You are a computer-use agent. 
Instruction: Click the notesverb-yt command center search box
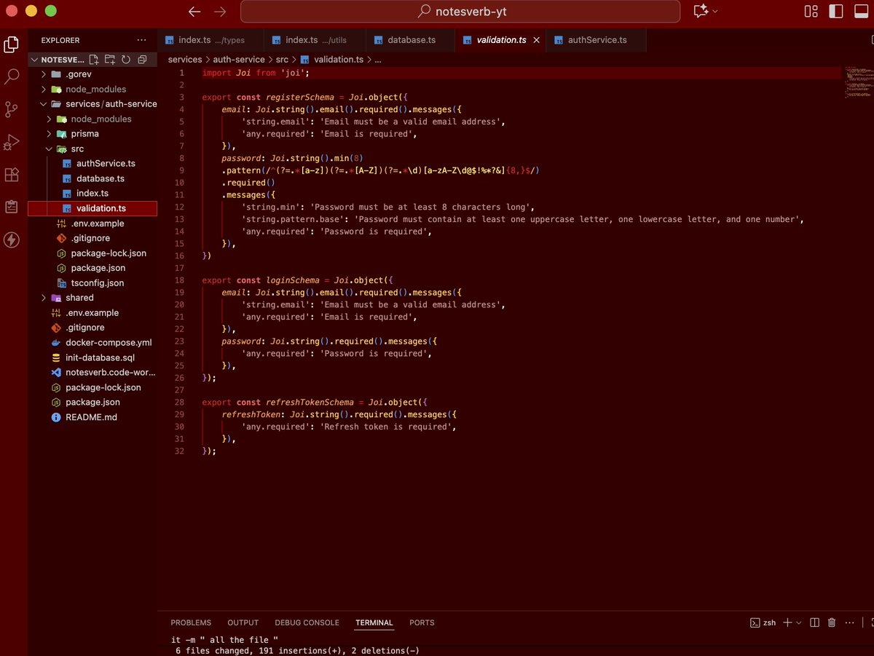pos(460,12)
